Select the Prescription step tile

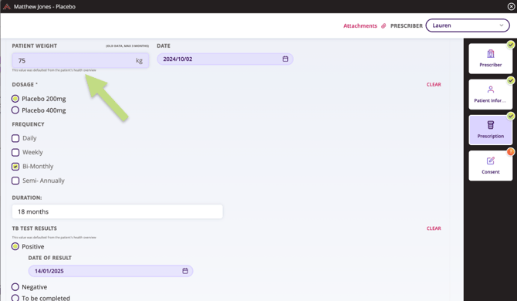coord(490,130)
